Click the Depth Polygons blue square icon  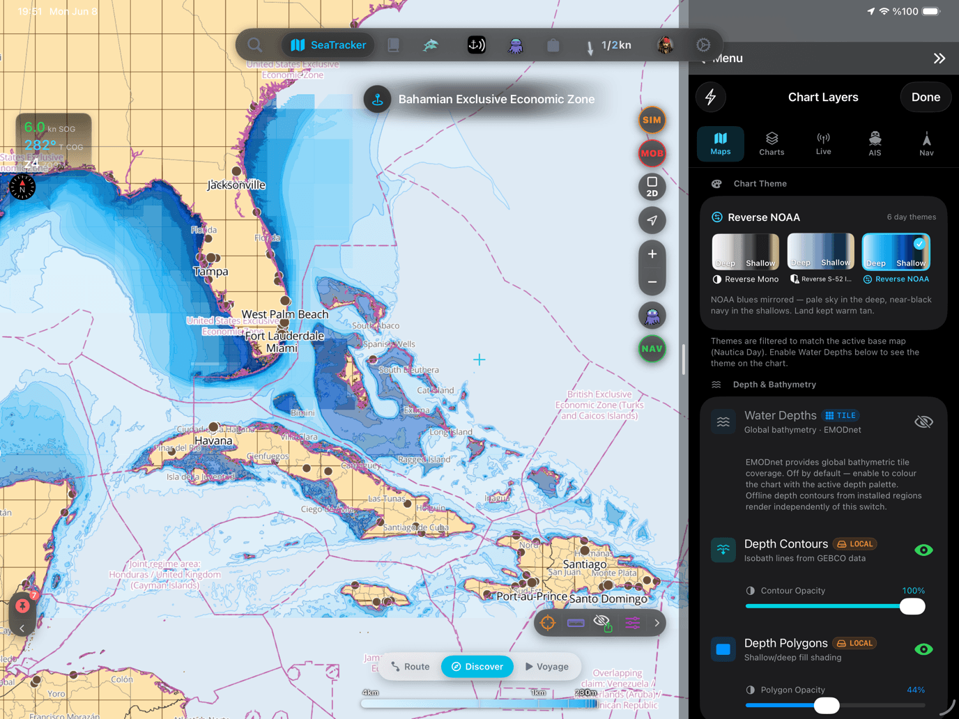point(723,649)
